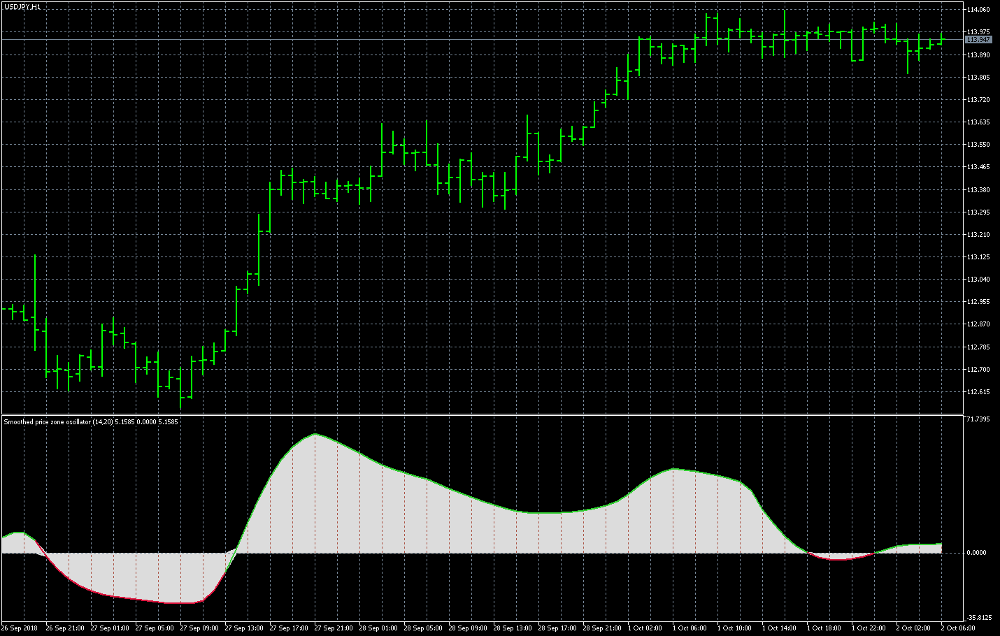The image size is (1000, 636).
Task: Pick the 28 Sep 13:00 time label
Action: tap(513, 628)
